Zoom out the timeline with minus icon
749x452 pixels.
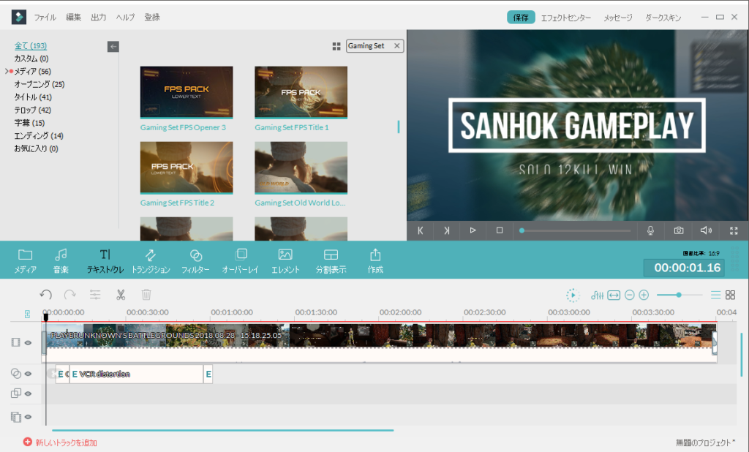click(630, 295)
